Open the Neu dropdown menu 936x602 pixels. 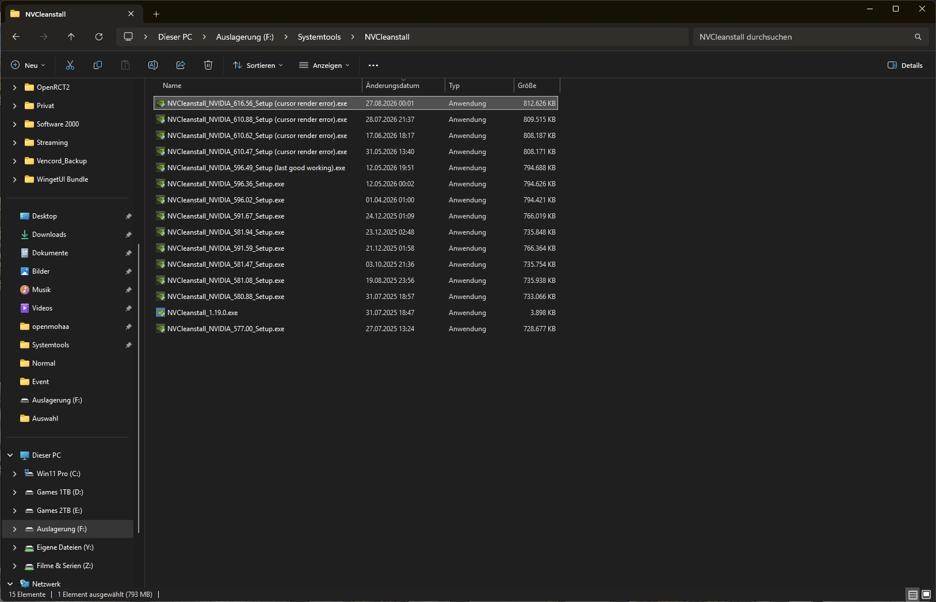28,66
